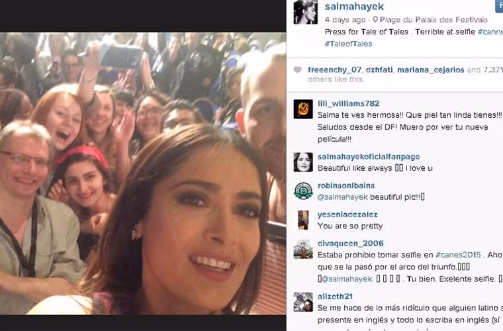Open alizeth21 avatar

click(303, 302)
